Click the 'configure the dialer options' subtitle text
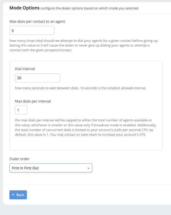The height and width of the screenshot is (215, 171). coord(89,8)
